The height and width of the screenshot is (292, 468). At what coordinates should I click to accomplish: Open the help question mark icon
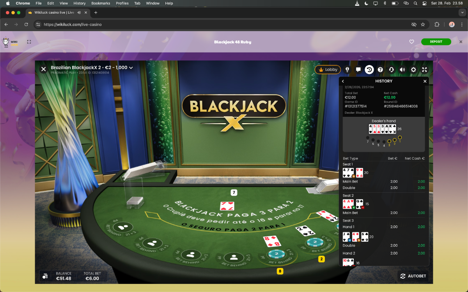tap(380, 70)
